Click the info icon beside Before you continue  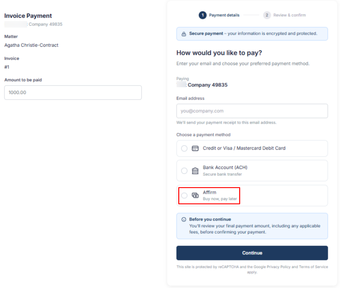click(184, 219)
